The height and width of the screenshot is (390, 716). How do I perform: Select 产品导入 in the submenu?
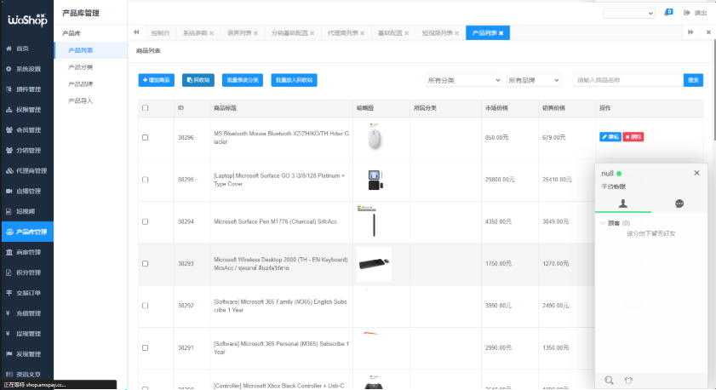(80, 101)
